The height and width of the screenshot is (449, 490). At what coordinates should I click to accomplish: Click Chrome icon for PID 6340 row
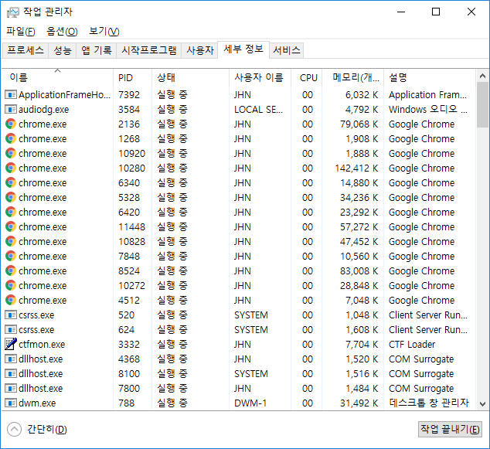click(11, 182)
